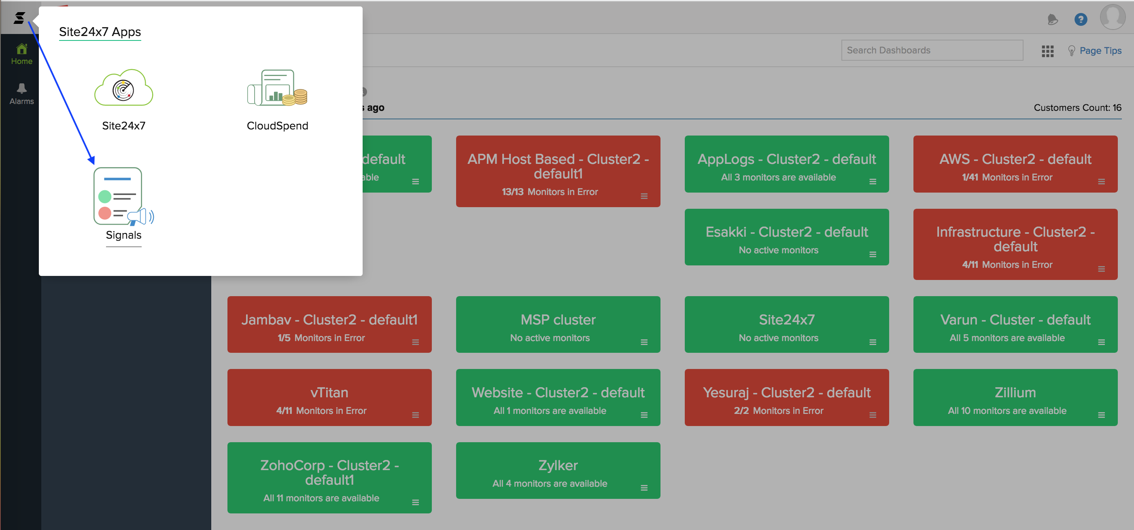
Task: Click Page Tips link
Action: click(1100, 51)
